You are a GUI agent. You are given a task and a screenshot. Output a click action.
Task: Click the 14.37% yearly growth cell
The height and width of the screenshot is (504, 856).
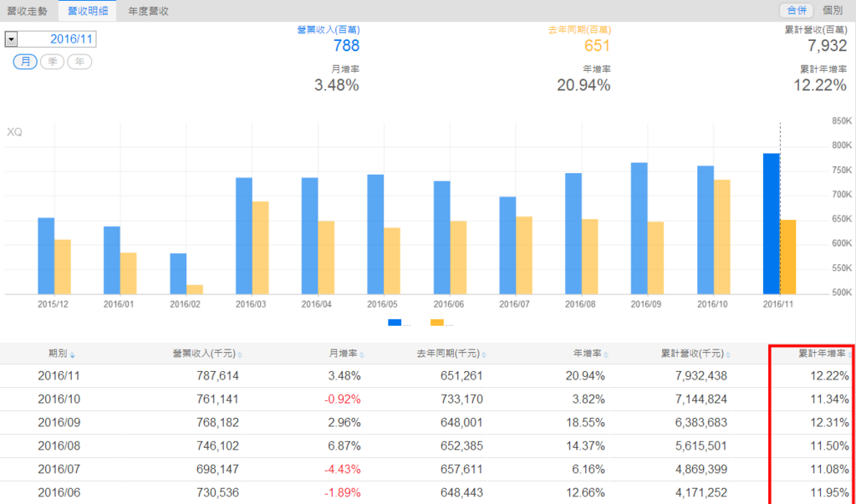pos(586,446)
